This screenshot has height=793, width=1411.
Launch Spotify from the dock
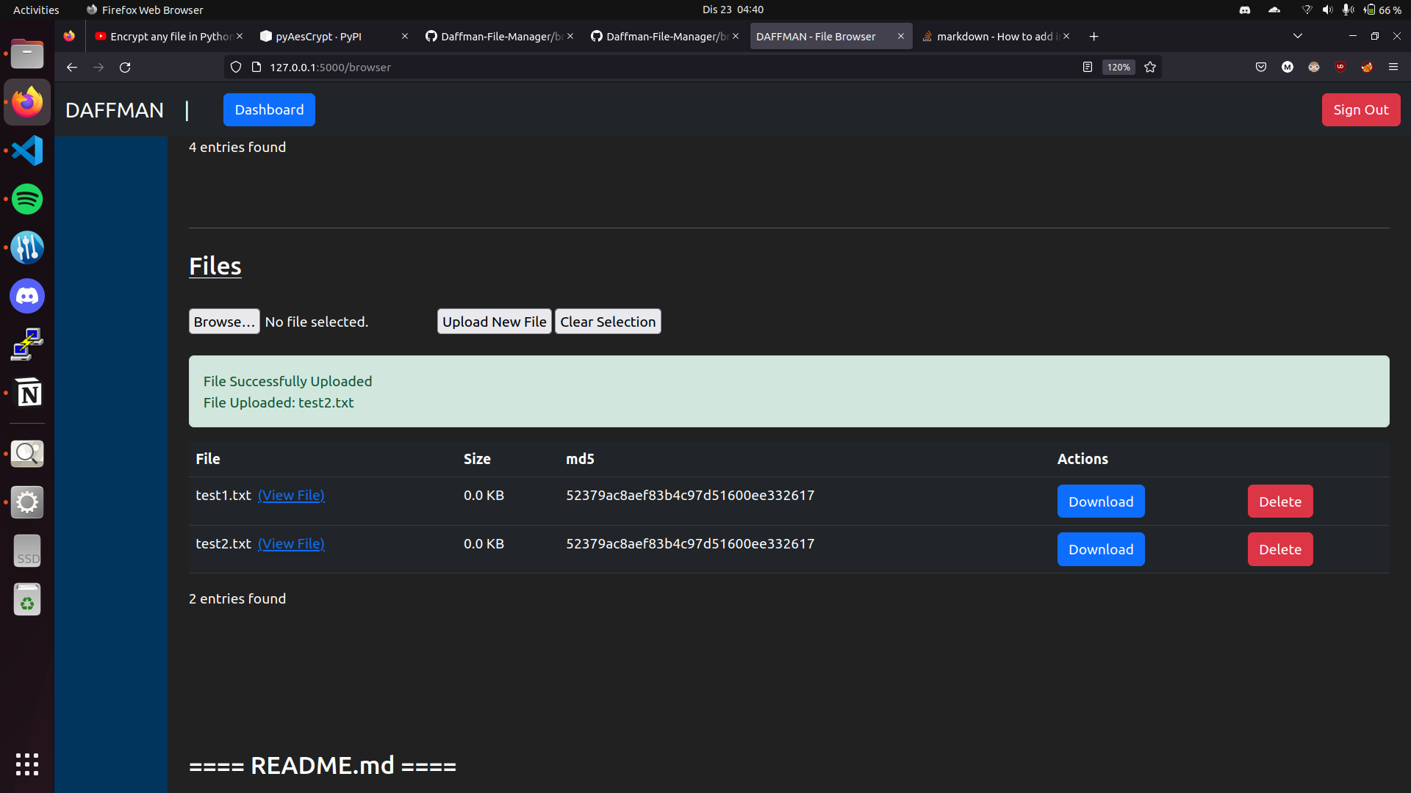(26, 199)
